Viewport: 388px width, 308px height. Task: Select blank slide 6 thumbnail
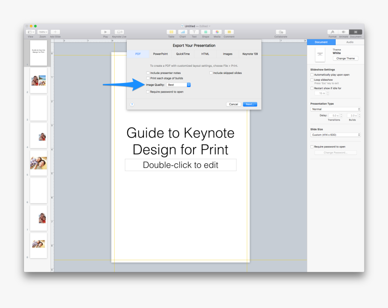pos(39,191)
